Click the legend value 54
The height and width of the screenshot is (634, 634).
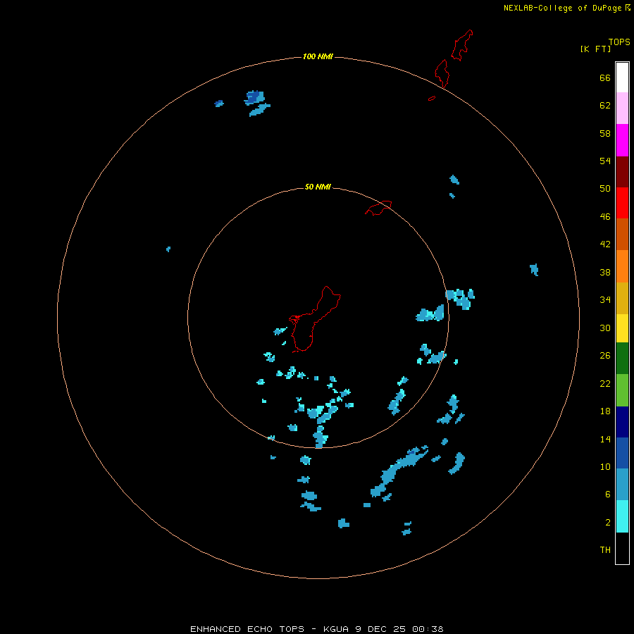point(605,161)
